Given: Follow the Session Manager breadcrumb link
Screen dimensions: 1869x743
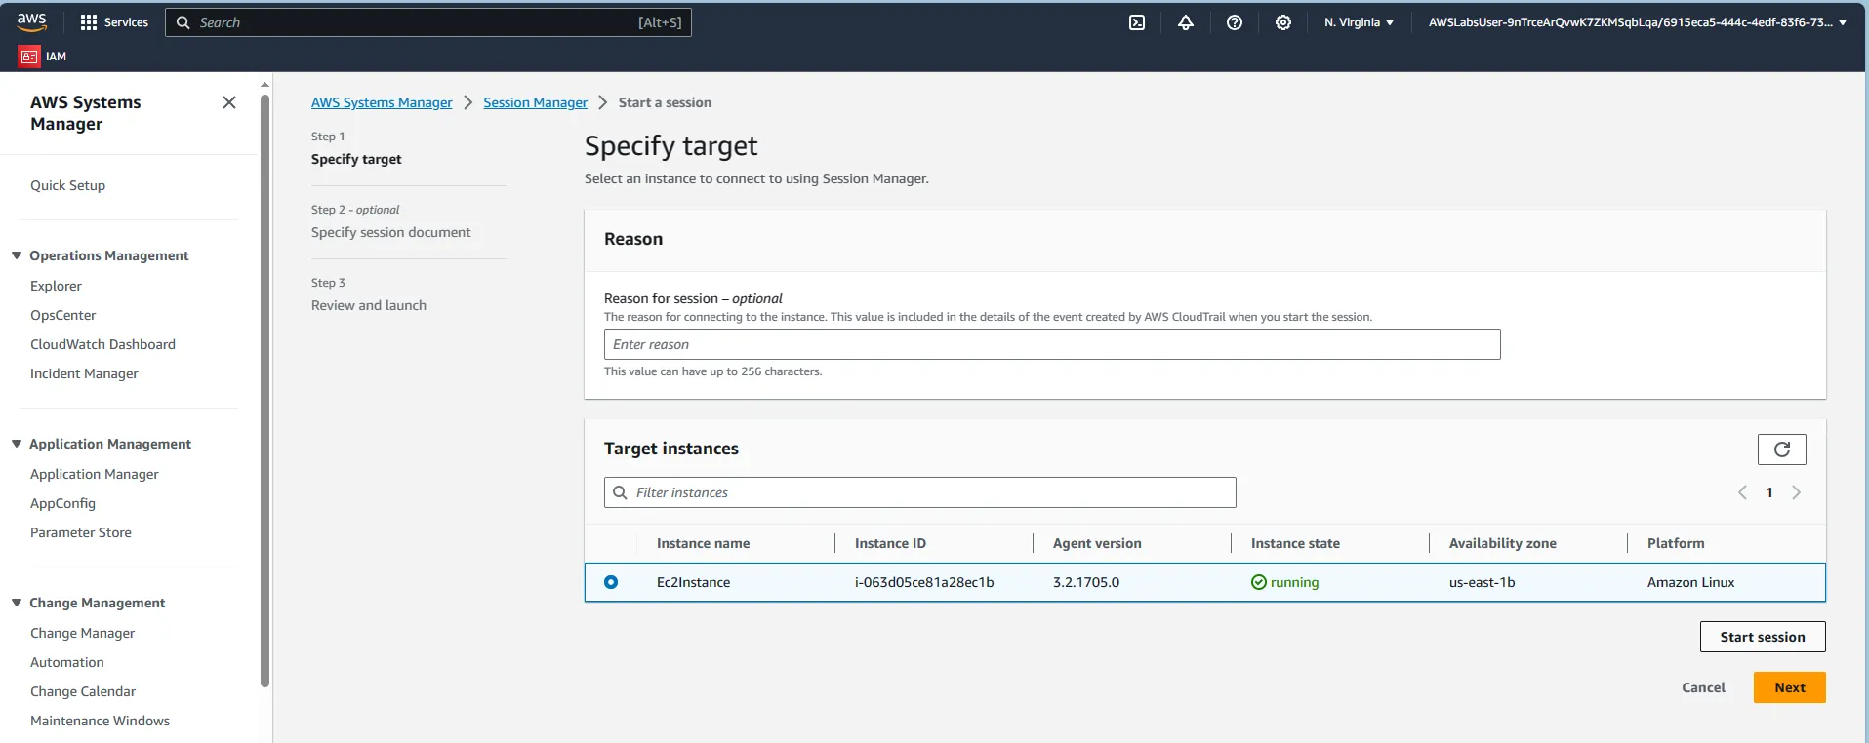Looking at the screenshot, I should click(535, 102).
